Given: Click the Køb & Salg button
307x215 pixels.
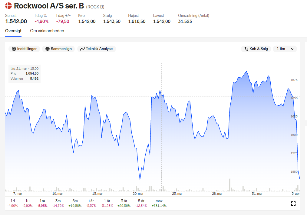Looking at the screenshot, I should [256, 49].
